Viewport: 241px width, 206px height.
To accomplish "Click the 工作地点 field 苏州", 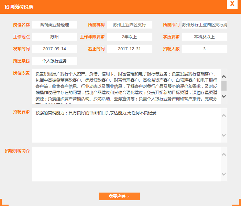I will point(55,37).
